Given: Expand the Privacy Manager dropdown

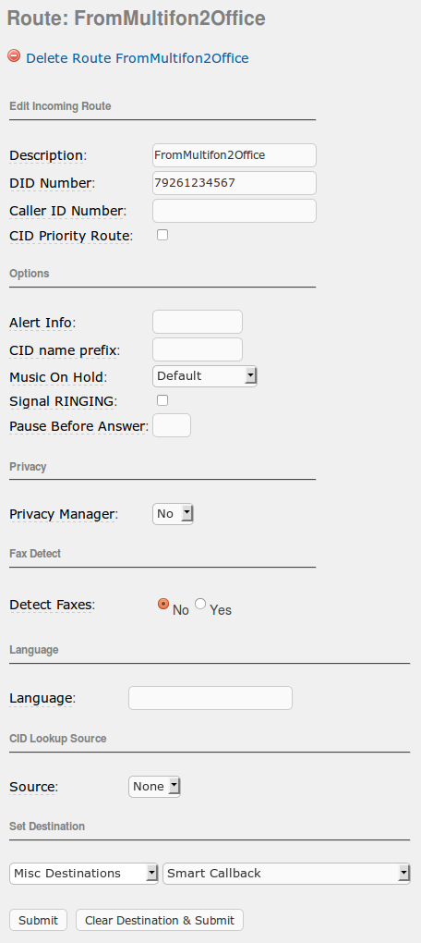Looking at the screenshot, I should click(173, 514).
